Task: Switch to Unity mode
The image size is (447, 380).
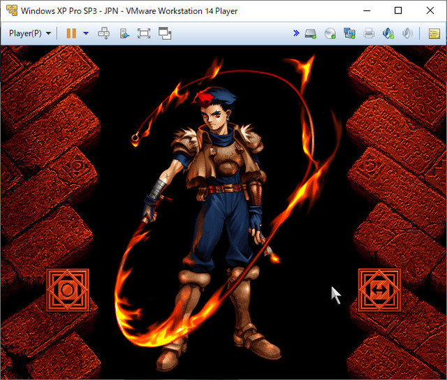Action: click(165, 34)
